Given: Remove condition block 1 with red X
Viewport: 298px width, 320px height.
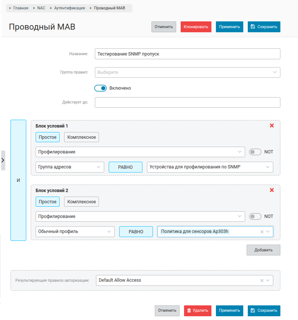Looking at the screenshot, I should click(272, 126).
